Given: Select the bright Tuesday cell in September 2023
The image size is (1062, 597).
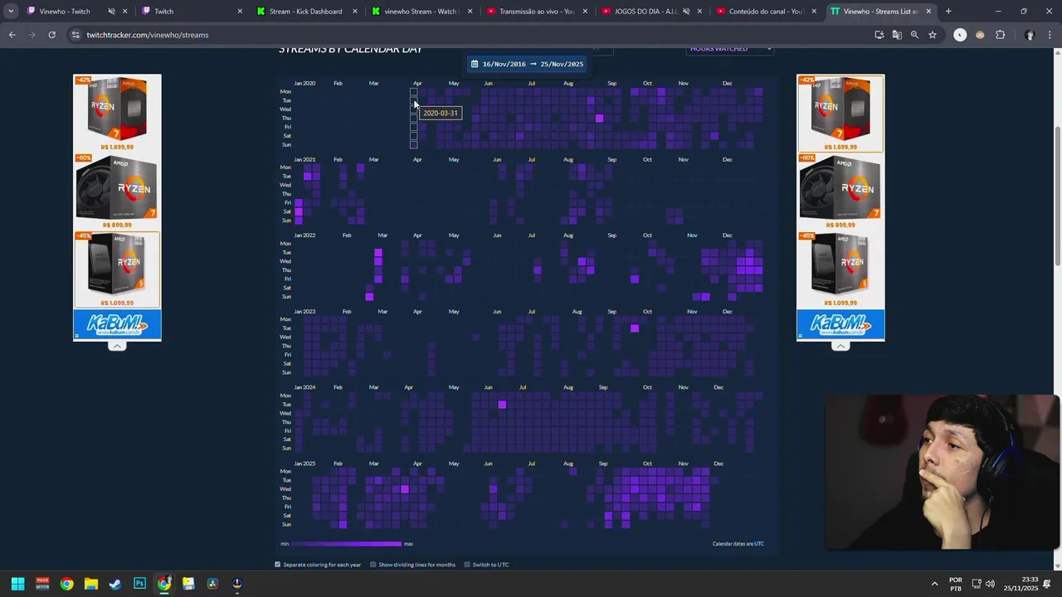Looking at the screenshot, I should [x=635, y=328].
